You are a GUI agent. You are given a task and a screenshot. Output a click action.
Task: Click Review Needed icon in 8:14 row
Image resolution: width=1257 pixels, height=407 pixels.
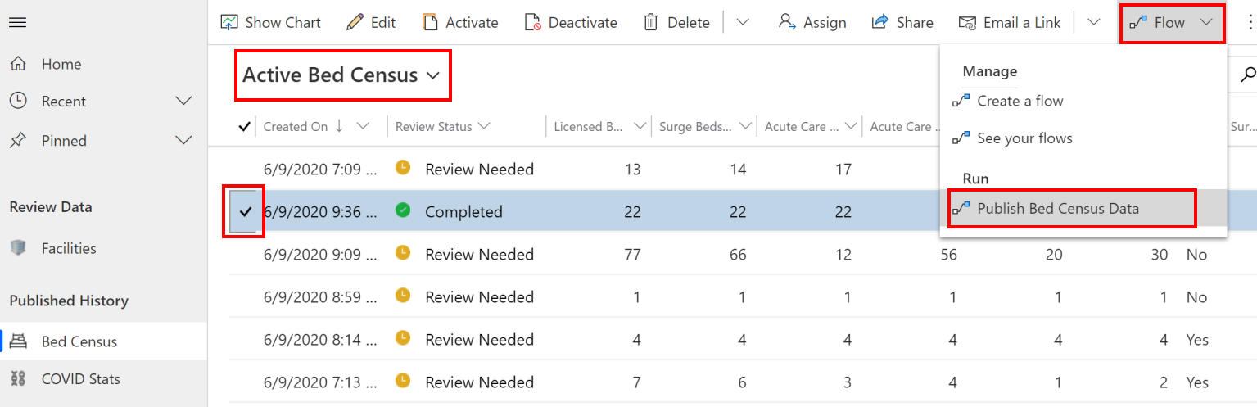coord(402,338)
